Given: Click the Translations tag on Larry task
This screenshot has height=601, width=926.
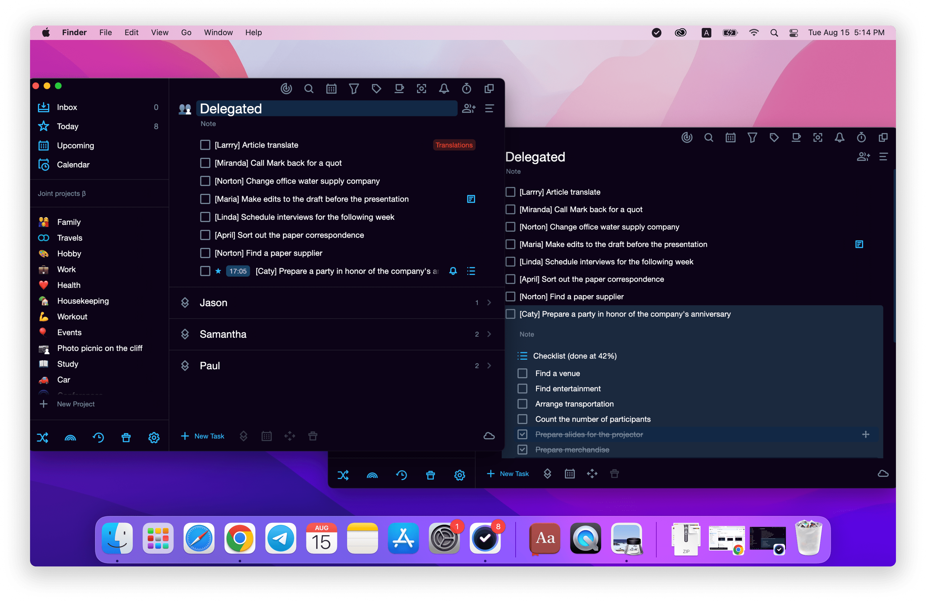Looking at the screenshot, I should tap(454, 145).
